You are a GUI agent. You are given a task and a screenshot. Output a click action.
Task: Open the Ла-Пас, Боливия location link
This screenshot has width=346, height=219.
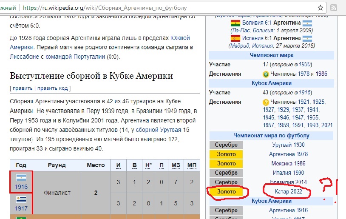[x=253, y=31]
